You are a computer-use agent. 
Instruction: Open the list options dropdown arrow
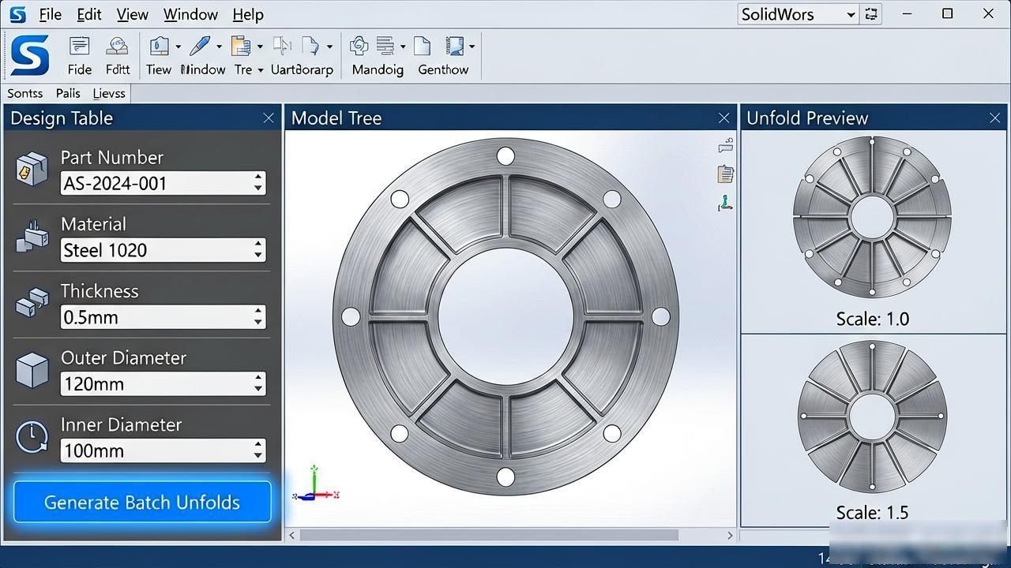point(403,47)
